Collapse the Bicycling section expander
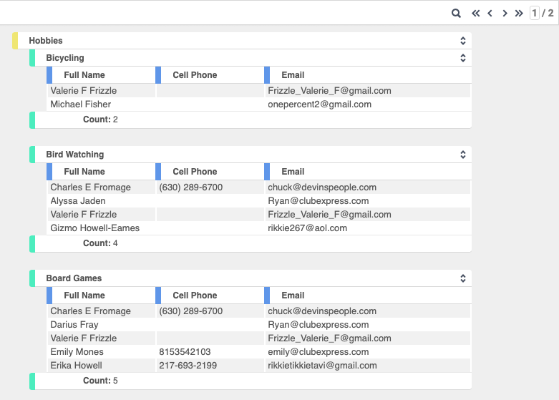 [463, 58]
